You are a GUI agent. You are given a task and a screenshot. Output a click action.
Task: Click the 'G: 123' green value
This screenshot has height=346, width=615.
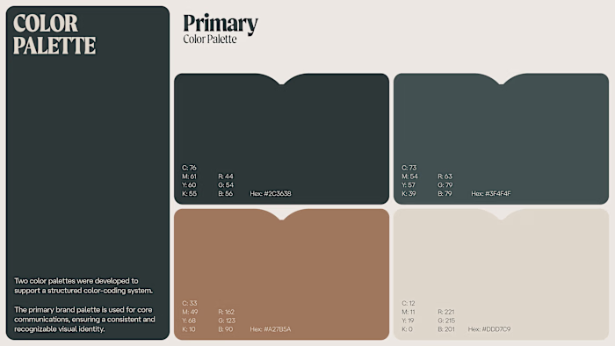point(227,321)
